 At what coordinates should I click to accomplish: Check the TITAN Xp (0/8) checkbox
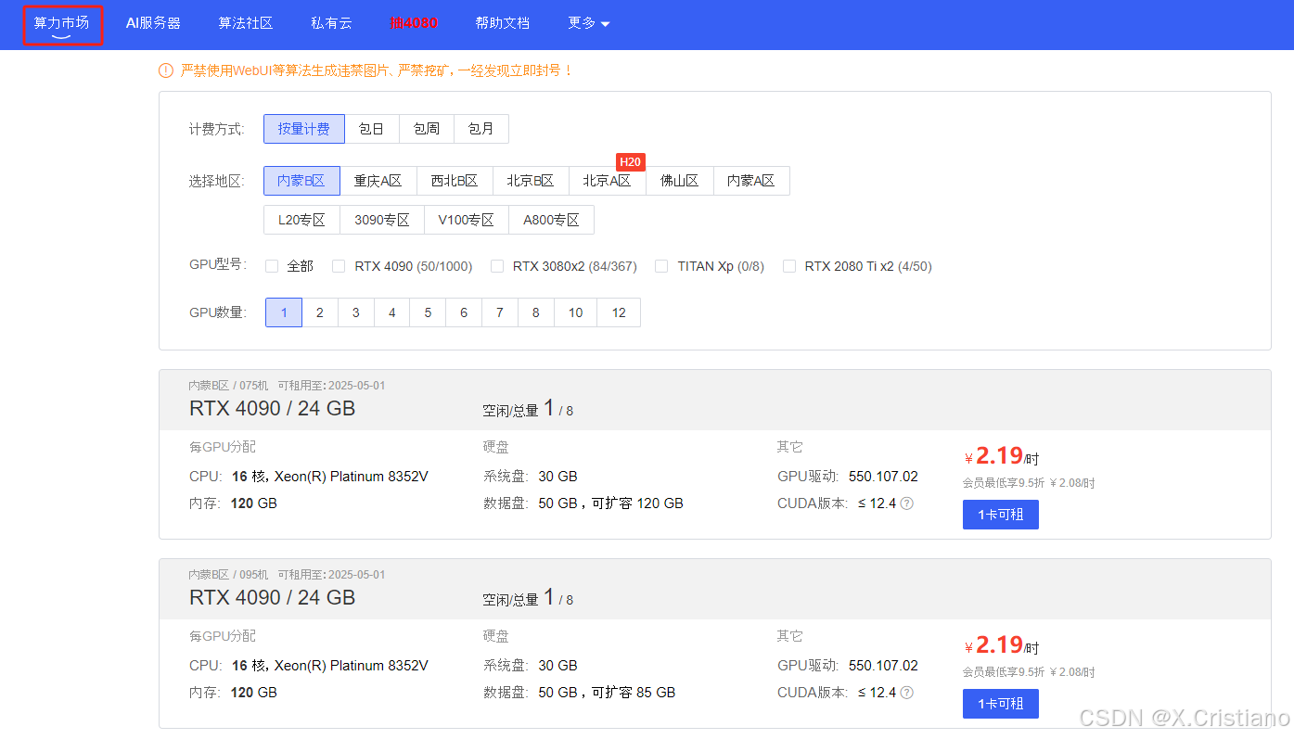661,266
